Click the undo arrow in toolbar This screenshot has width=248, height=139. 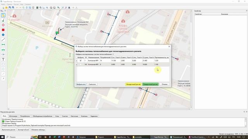tap(17, 8)
